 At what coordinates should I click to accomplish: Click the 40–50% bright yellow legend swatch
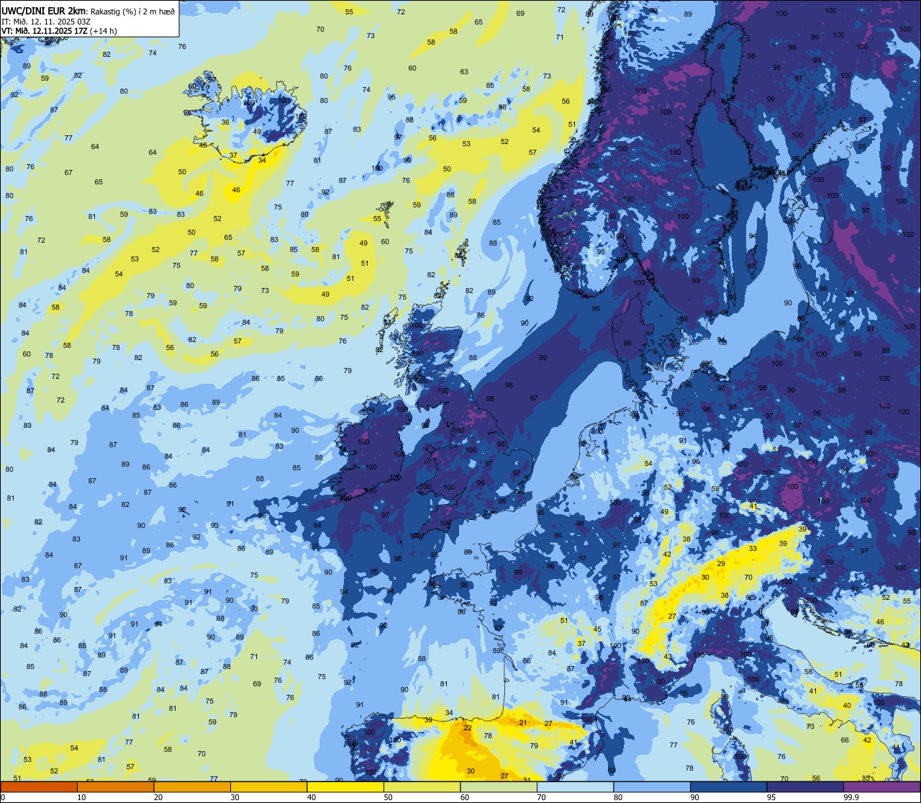(x=345, y=787)
